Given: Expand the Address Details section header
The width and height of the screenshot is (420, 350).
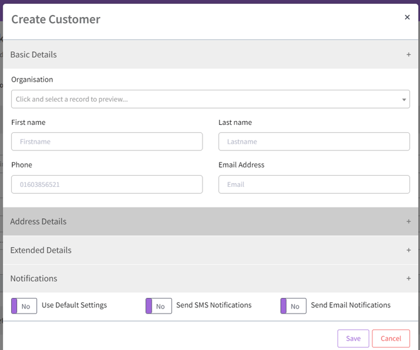Looking at the screenshot, I should (x=38, y=221).
